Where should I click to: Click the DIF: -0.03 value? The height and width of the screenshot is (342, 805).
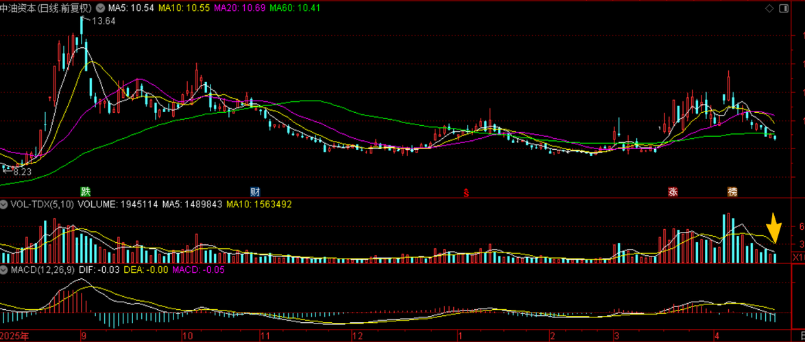click(98, 269)
